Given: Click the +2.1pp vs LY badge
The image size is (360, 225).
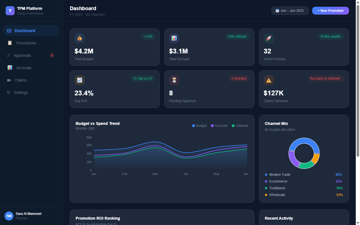Looking at the screenshot, I should click(142, 78).
